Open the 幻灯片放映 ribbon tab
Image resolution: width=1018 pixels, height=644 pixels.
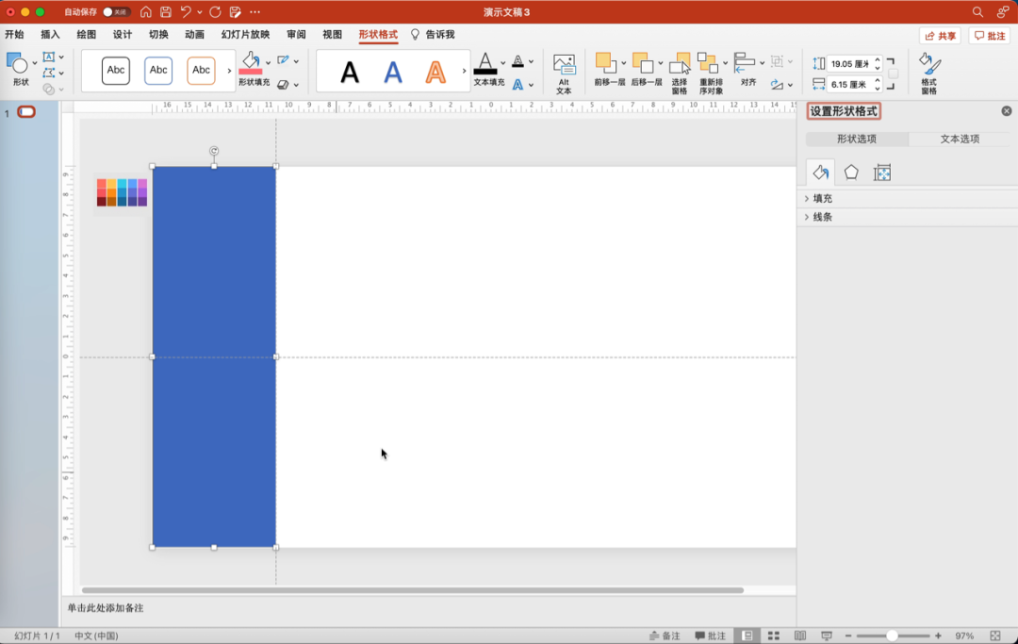(x=245, y=34)
